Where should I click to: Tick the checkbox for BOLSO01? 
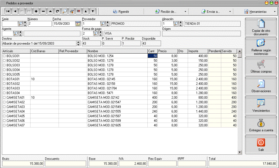point(4,56)
